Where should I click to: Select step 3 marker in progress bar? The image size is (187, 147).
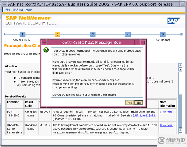coord(93,34)
